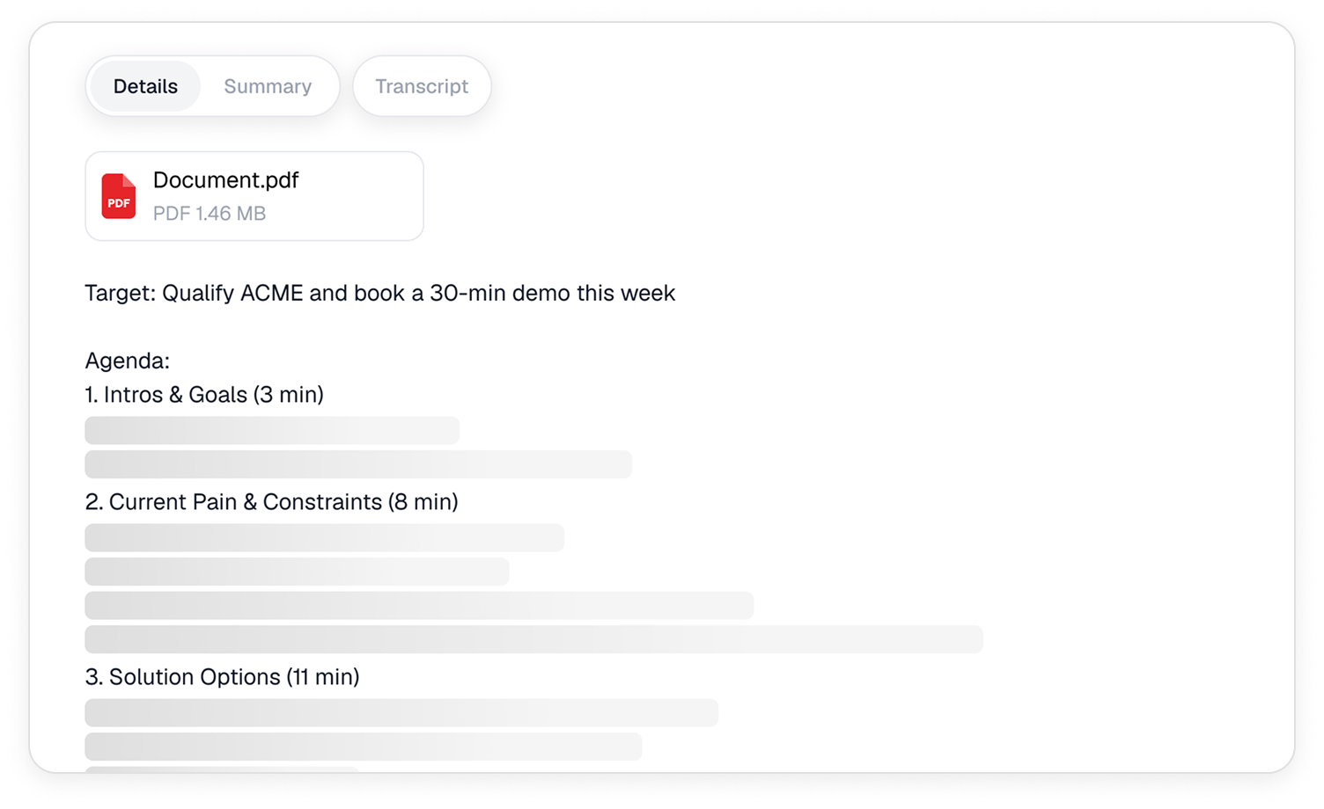Select agenda item Current Pain & Constraints
Image resolution: width=1324 pixels, height=809 pixels.
[x=271, y=502]
